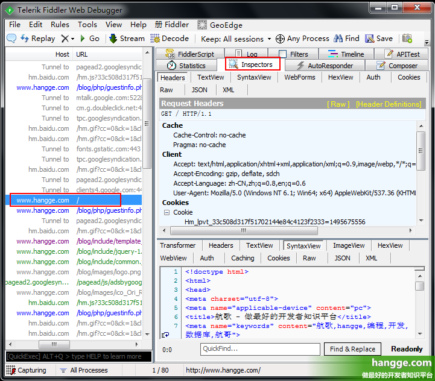435x381 pixels.
Task: Click the Any Process target icon
Action: pos(280,39)
